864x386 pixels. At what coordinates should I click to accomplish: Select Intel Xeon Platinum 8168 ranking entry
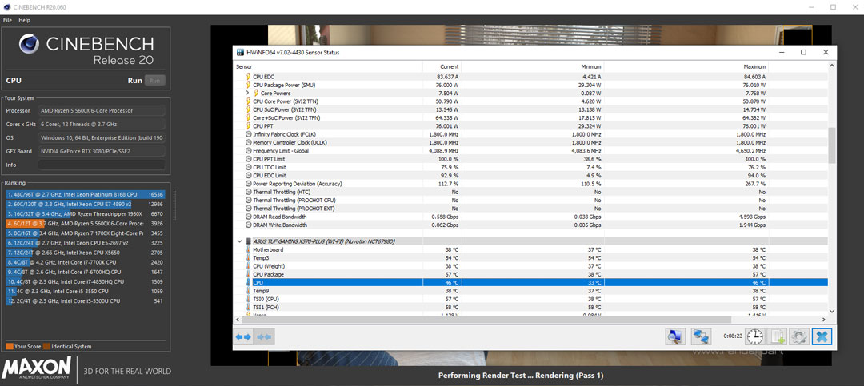[x=86, y=194]
